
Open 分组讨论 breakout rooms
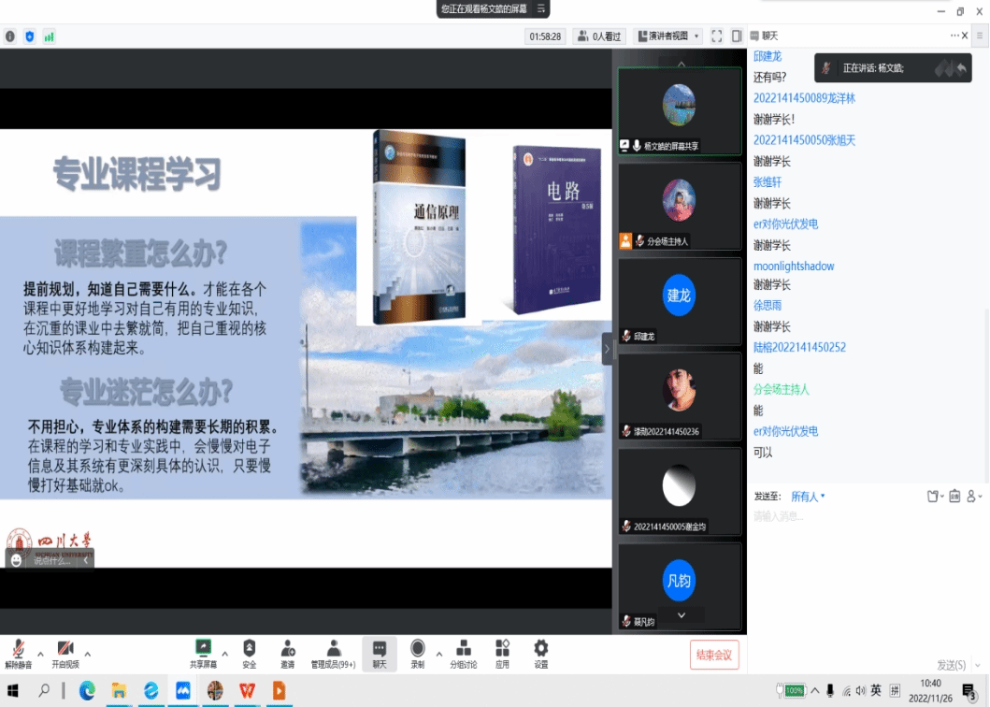[463, 652]
